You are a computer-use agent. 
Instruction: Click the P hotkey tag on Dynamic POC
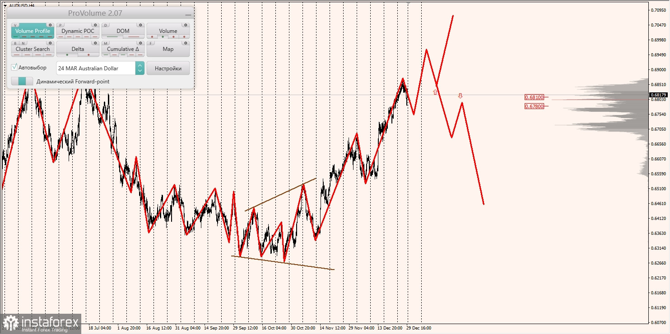point(61,25)
